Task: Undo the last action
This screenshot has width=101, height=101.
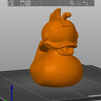Action: point(85,3)
